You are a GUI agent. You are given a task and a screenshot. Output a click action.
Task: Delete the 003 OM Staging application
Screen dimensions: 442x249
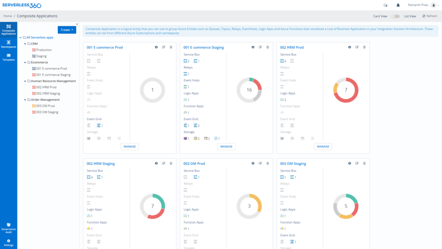[x=364, y=163]
